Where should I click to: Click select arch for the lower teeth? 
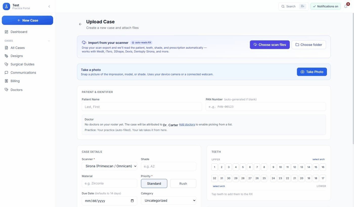click(219, 186)
